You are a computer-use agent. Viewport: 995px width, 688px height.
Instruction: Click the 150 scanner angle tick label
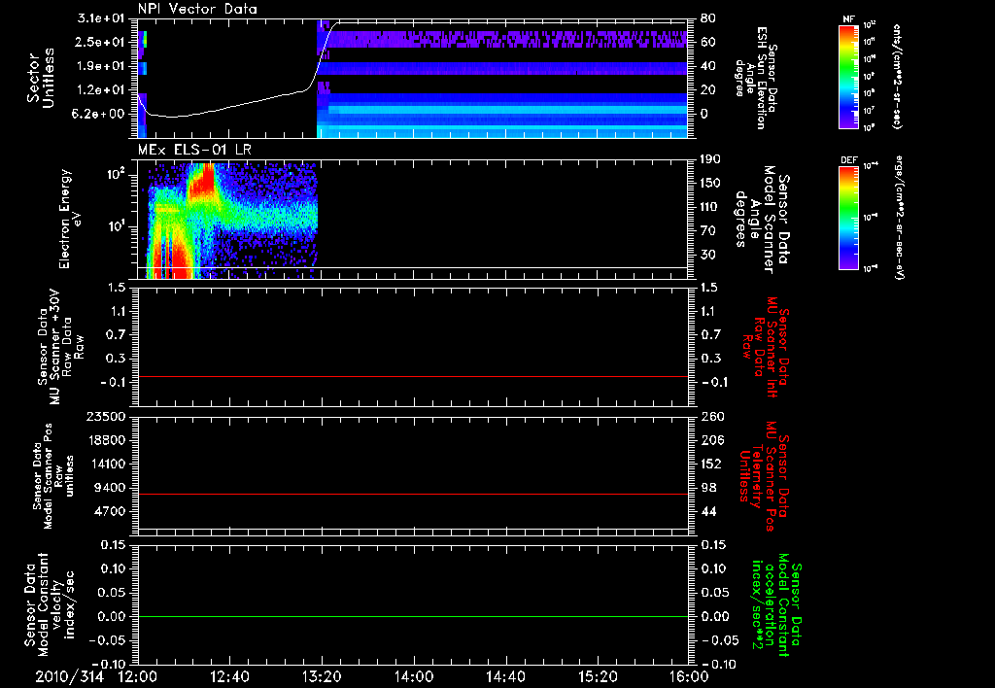pyautogui.click(x=710, y=183)
